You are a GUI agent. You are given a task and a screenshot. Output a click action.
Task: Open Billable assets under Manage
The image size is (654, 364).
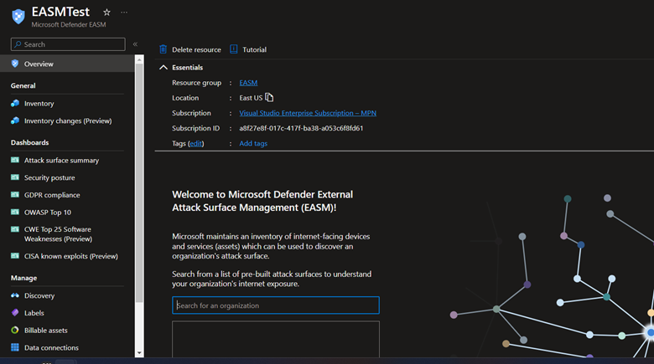tap(46, 331)
